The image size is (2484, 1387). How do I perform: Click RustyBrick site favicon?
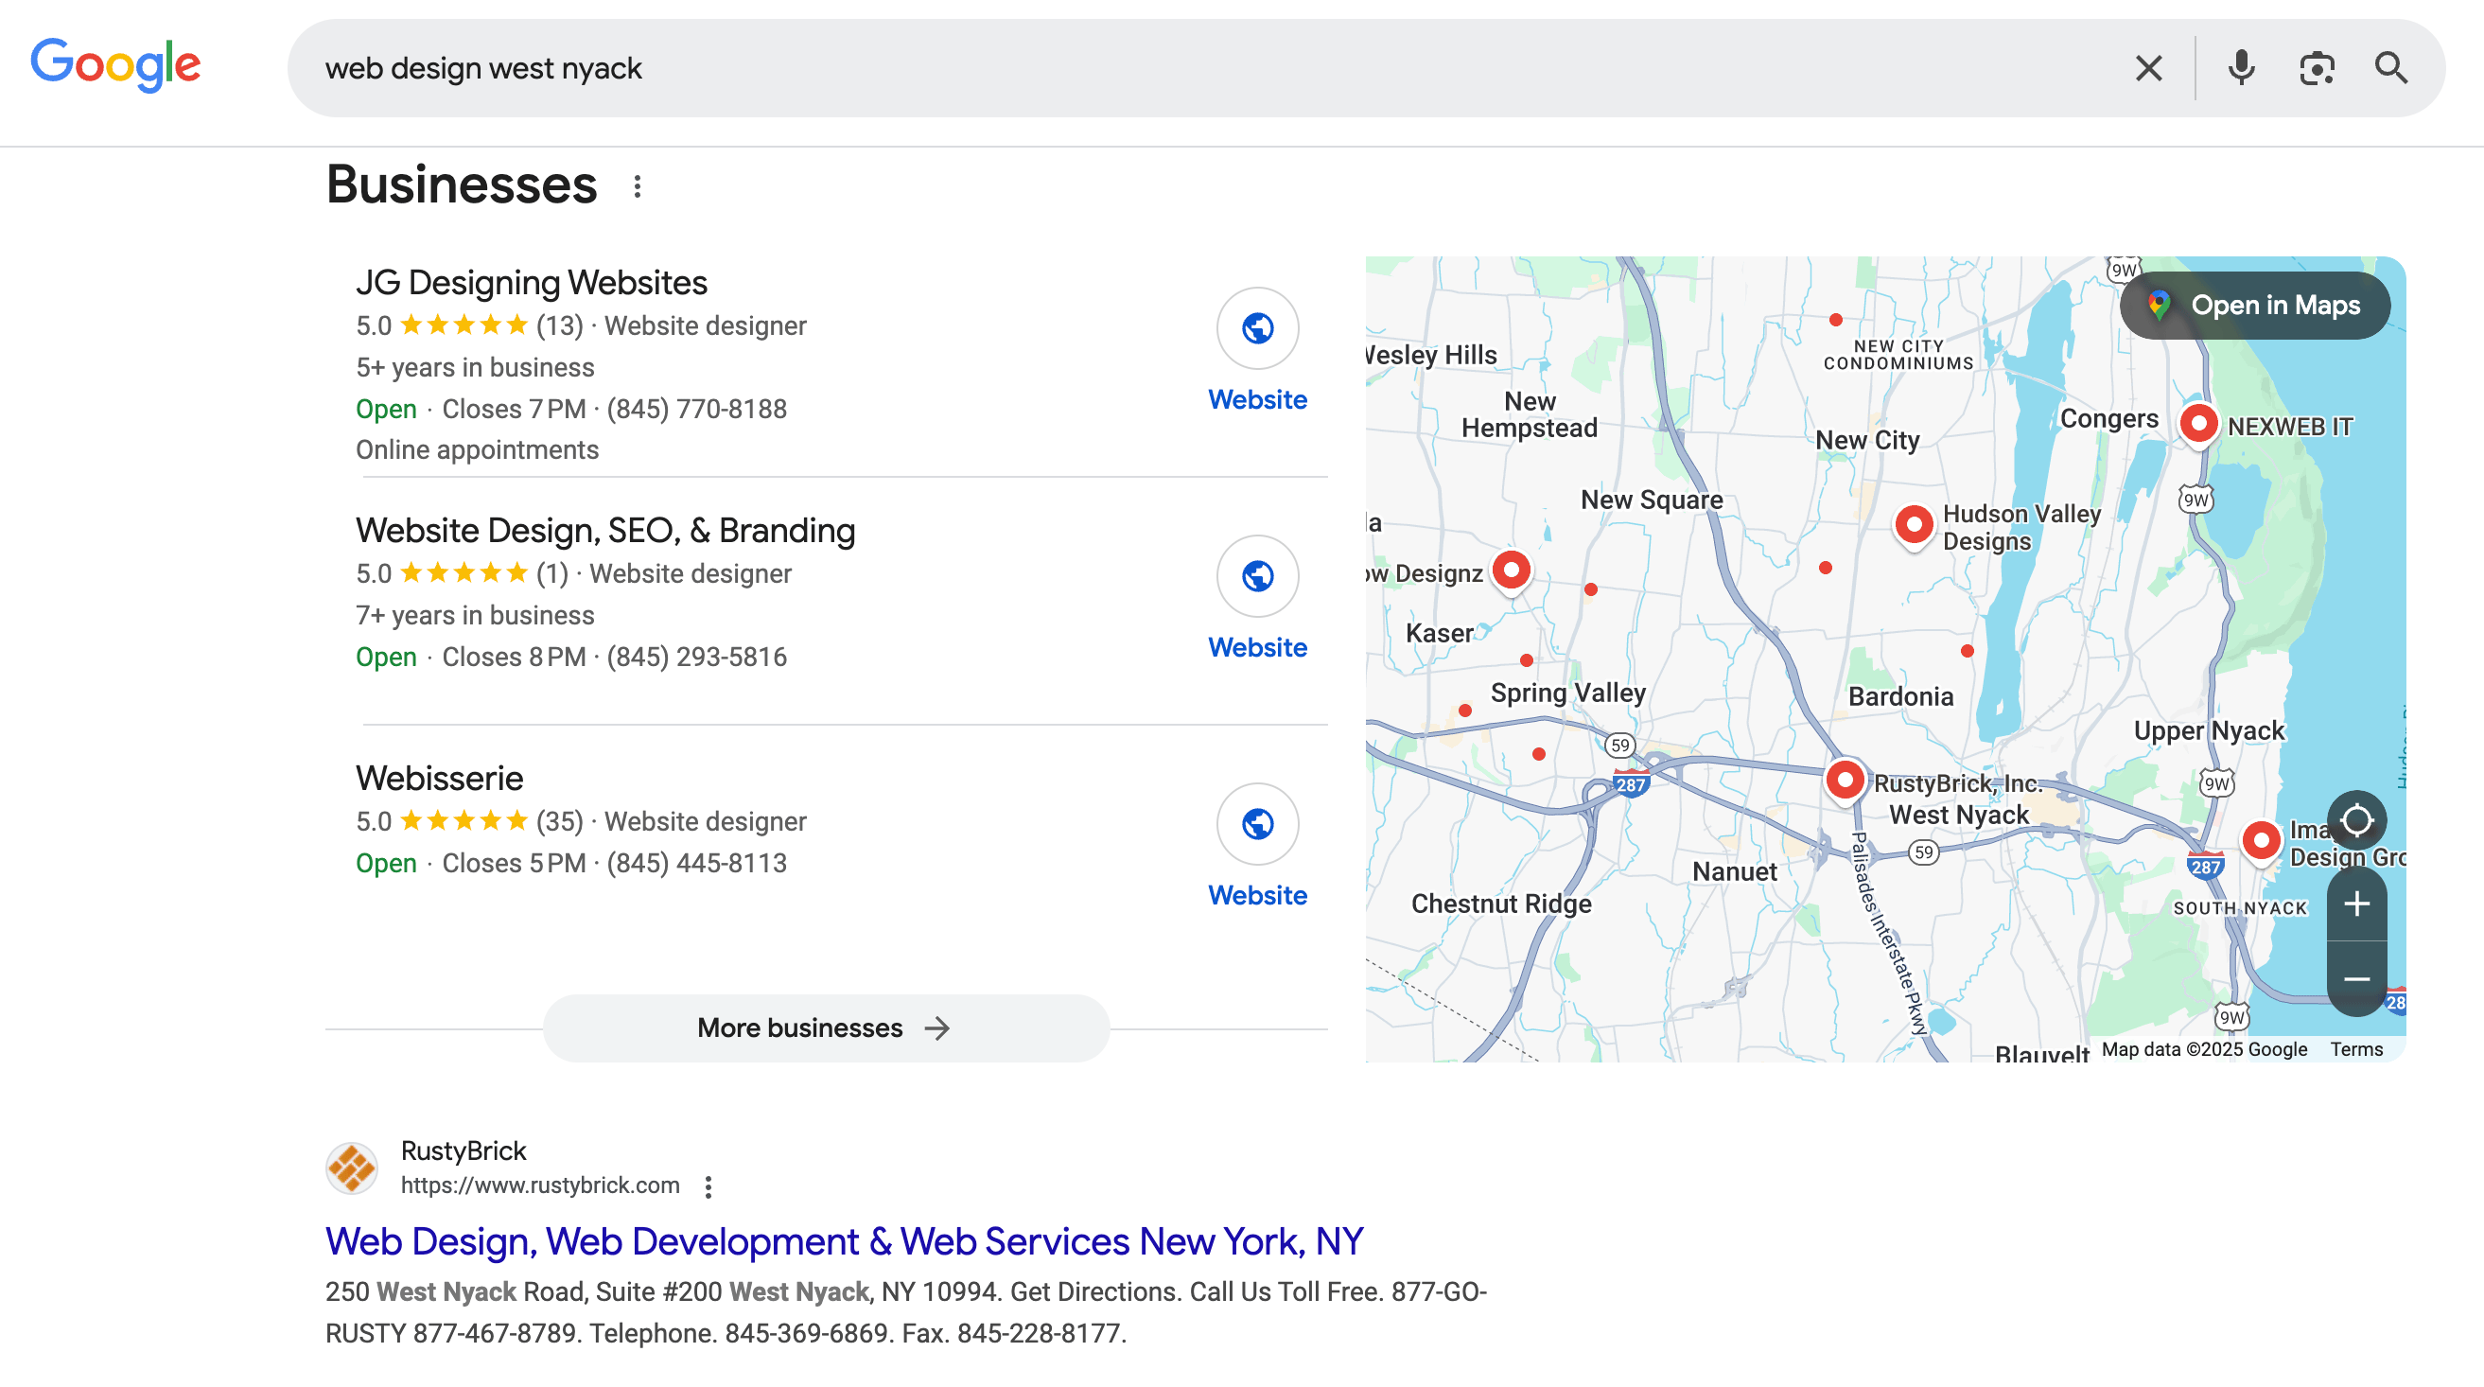tap(352, 1168)
